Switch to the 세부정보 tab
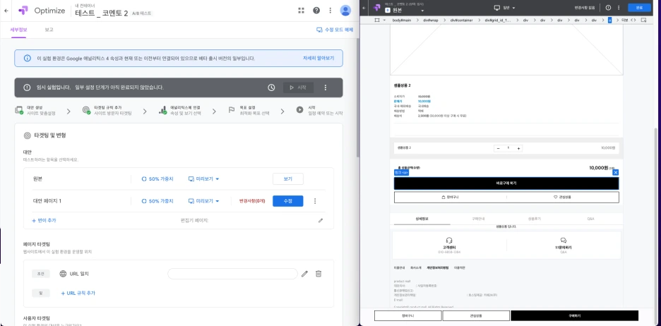Viewport: 661px width, 326px height. pos(19,30)
